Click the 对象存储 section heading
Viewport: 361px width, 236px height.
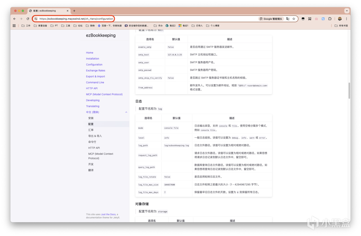[x=142, y=204]
